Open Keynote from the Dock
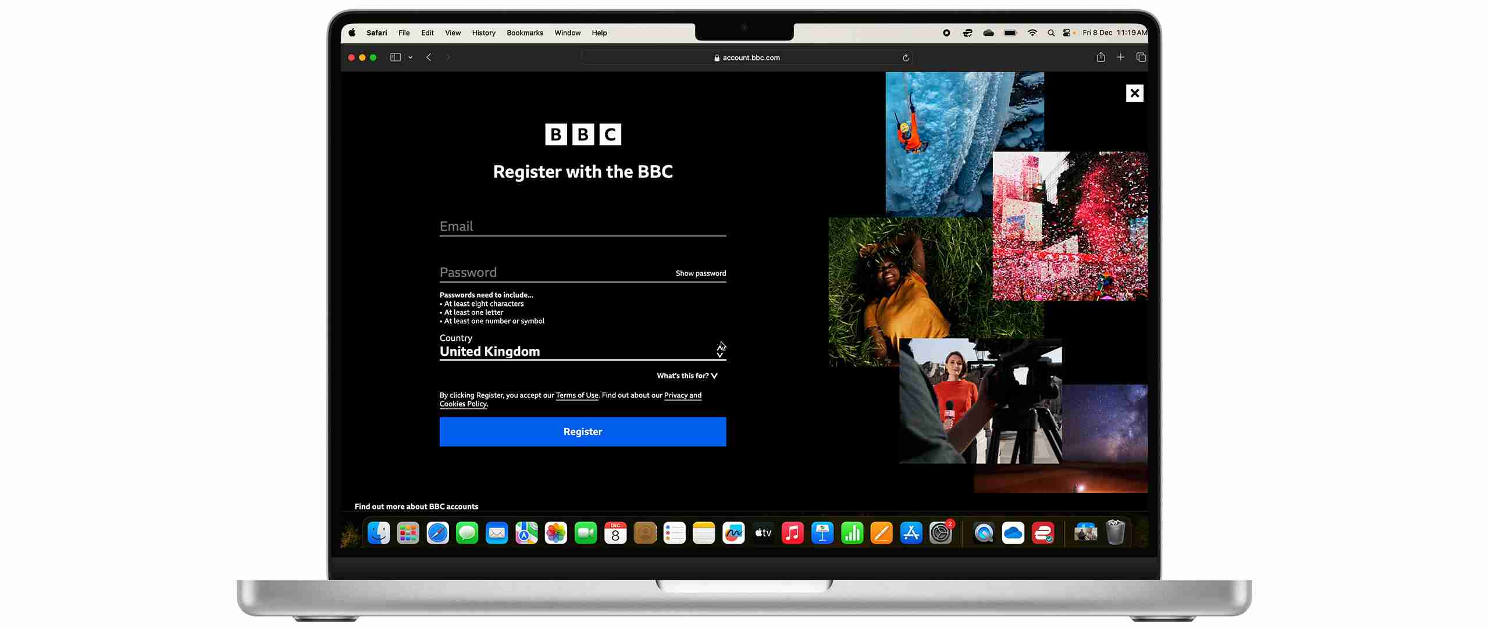This screenshot has height=628, width=1489. (822, 533)
